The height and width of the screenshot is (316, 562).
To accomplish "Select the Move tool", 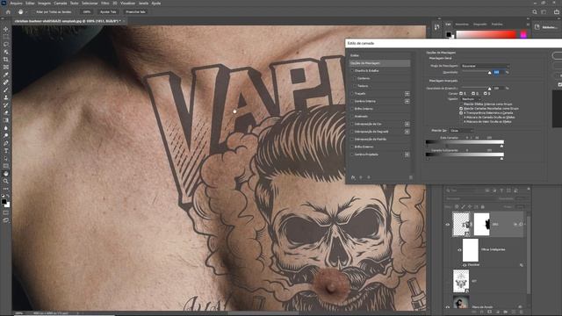I will tap(6, 29).
